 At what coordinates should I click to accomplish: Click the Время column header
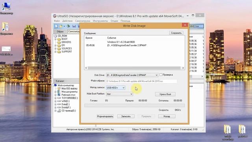click(x=89, y=38)
